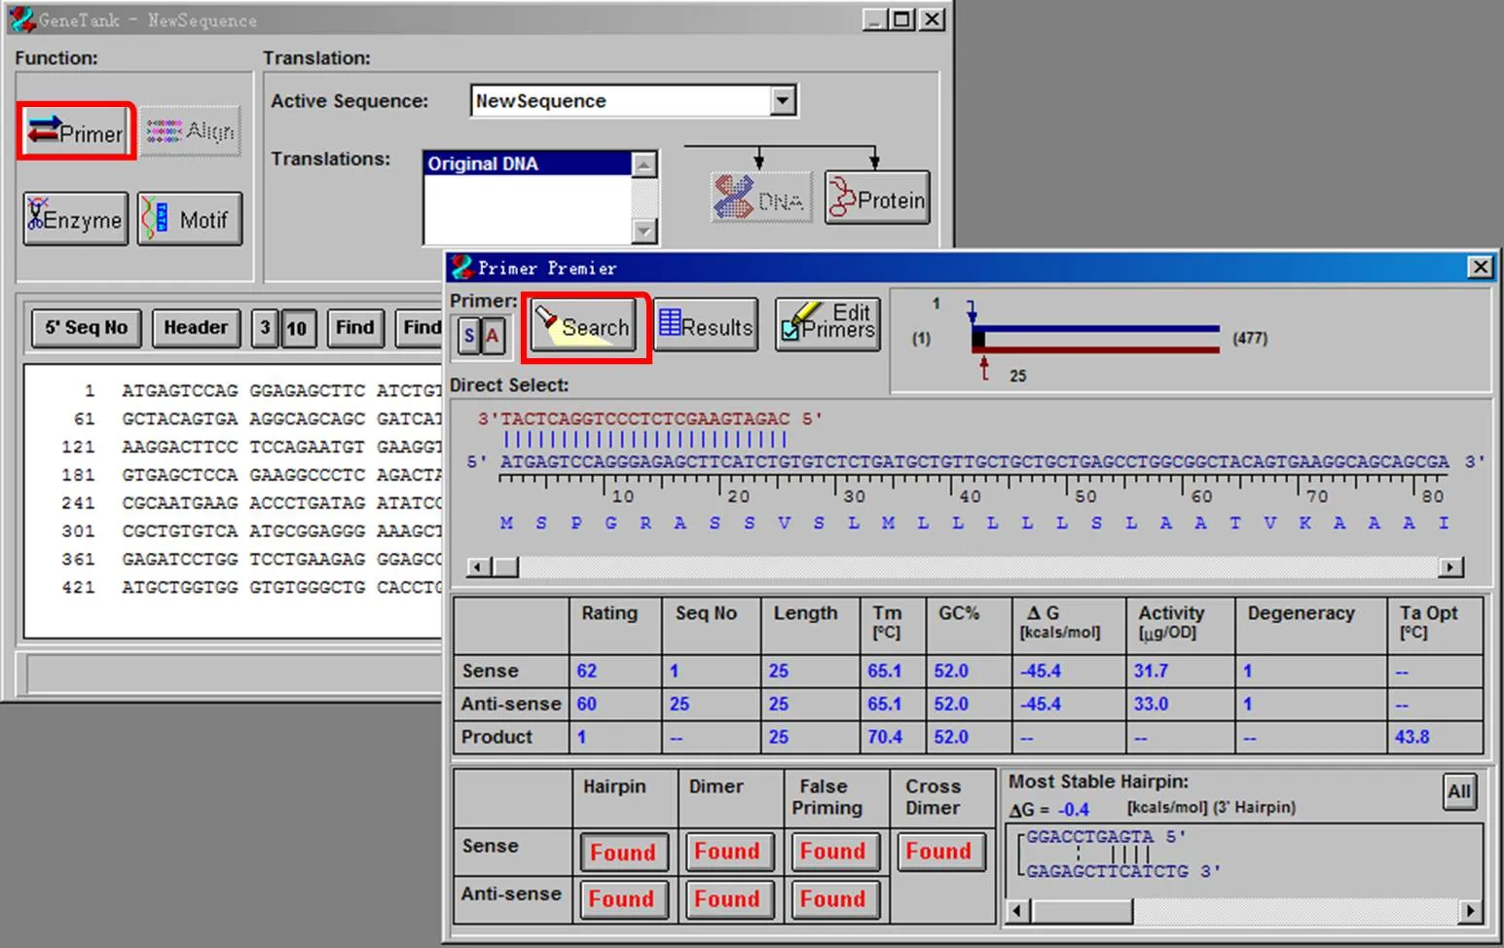
Task: Click the Sense Tm value 65.1
Action: (x=885, y=672)
